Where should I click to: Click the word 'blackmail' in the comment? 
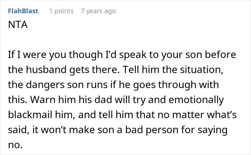point(30,115)
